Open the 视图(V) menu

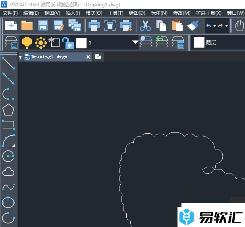click(x=52, y=13)
